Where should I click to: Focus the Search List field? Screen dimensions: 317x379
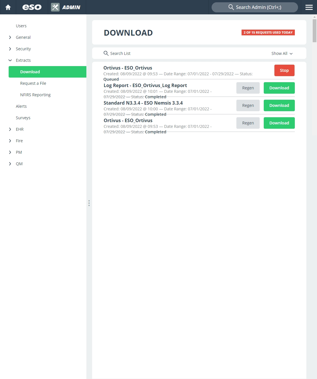pos(184,53)
